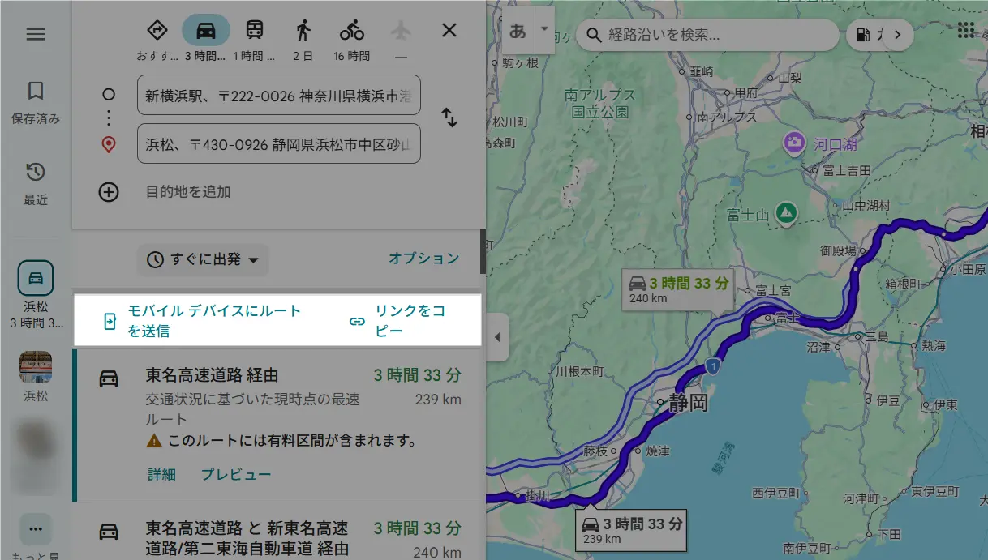Image resolution: width=988 pixels, height=560 pixels.
Task: Click the car icon beside 東名高速道路 経由
Action: coord(109,378)
